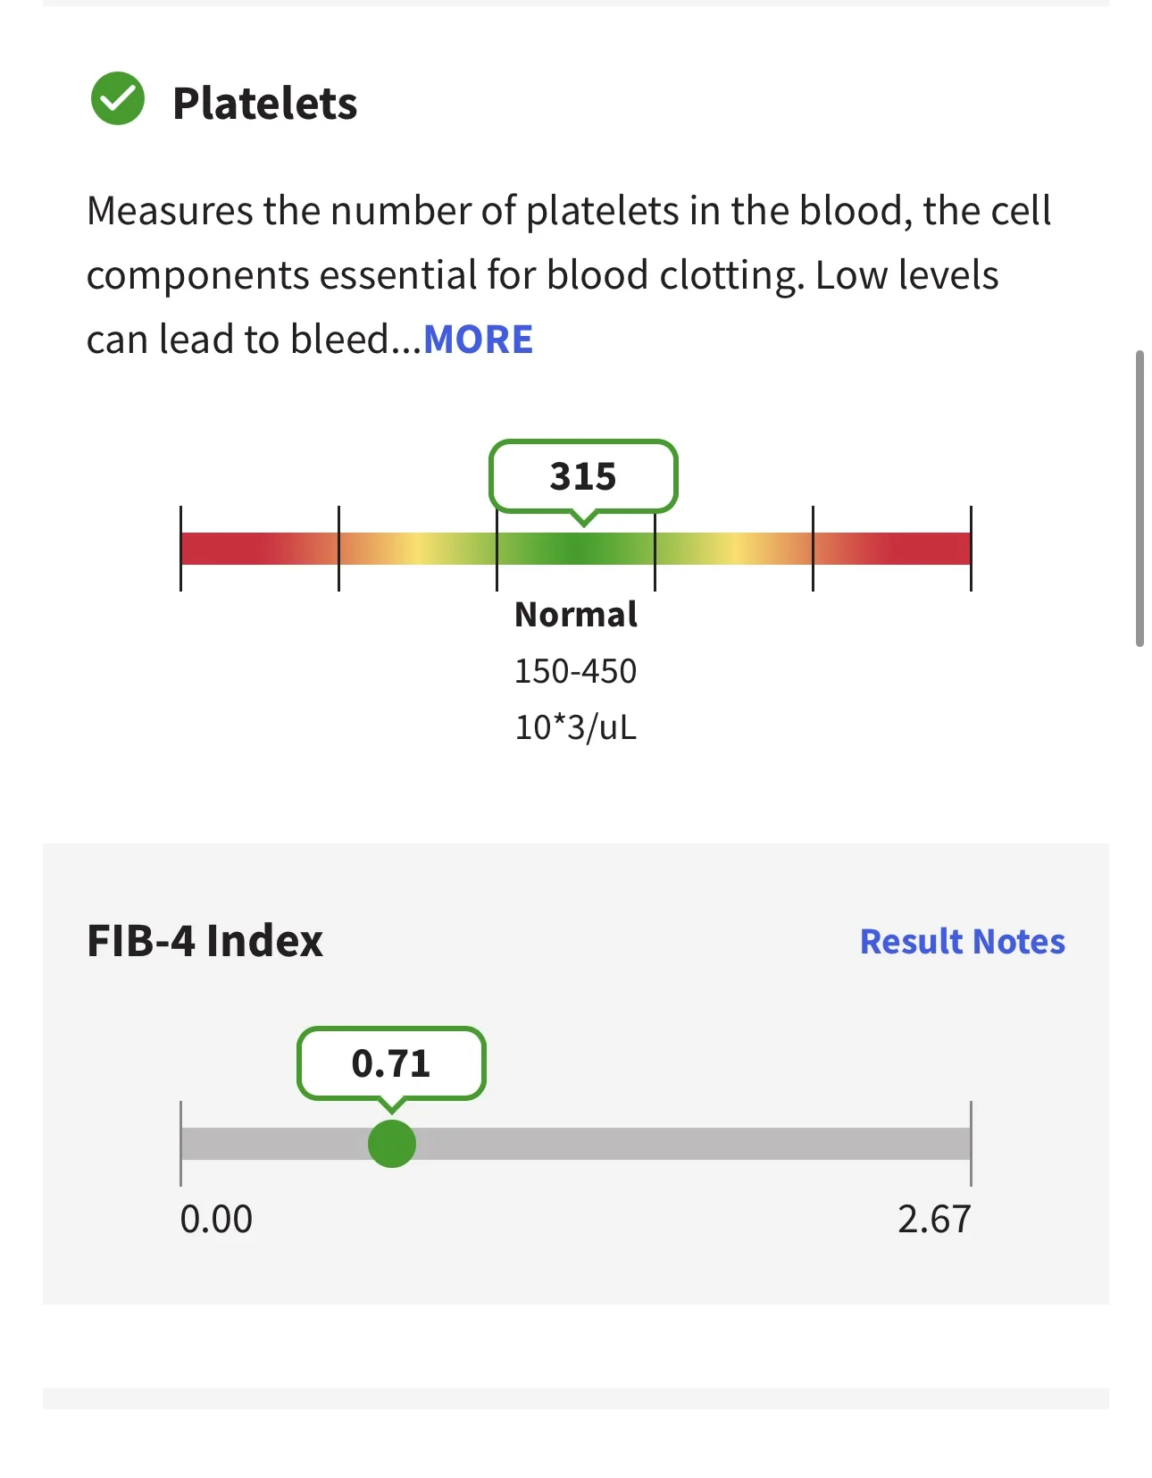Click the 150-450 reference range text
Screen dimensions: 1152x1478
576,671
